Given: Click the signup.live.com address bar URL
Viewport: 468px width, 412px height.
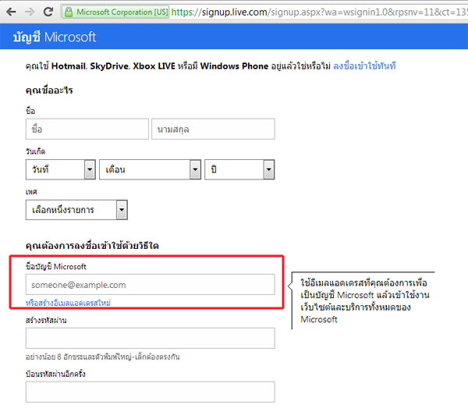Looking at the screenshot, I should 319,12.
